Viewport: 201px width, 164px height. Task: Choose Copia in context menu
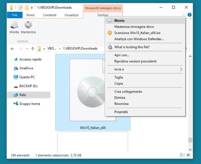pyautogui.click(x=145, y=83)
